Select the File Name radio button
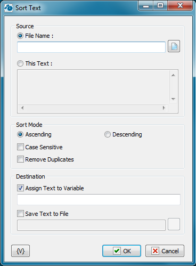 pyautogui.click(x=20, y=36)
